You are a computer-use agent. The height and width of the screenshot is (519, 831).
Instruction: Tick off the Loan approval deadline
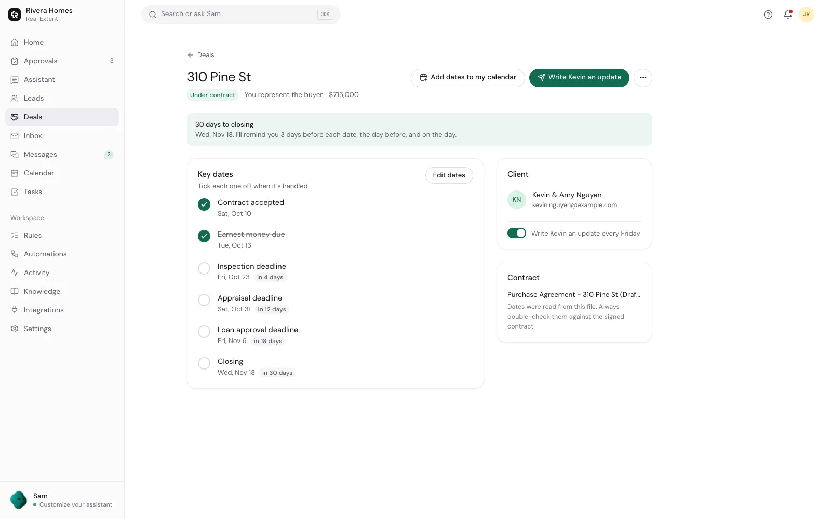(204, 332)
